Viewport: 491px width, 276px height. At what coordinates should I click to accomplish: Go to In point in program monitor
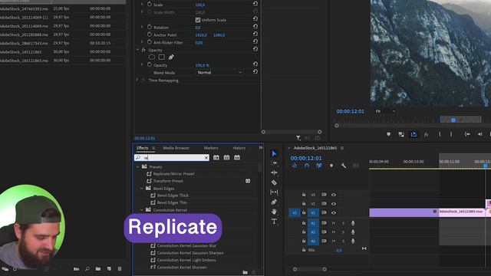coord(467,134)
